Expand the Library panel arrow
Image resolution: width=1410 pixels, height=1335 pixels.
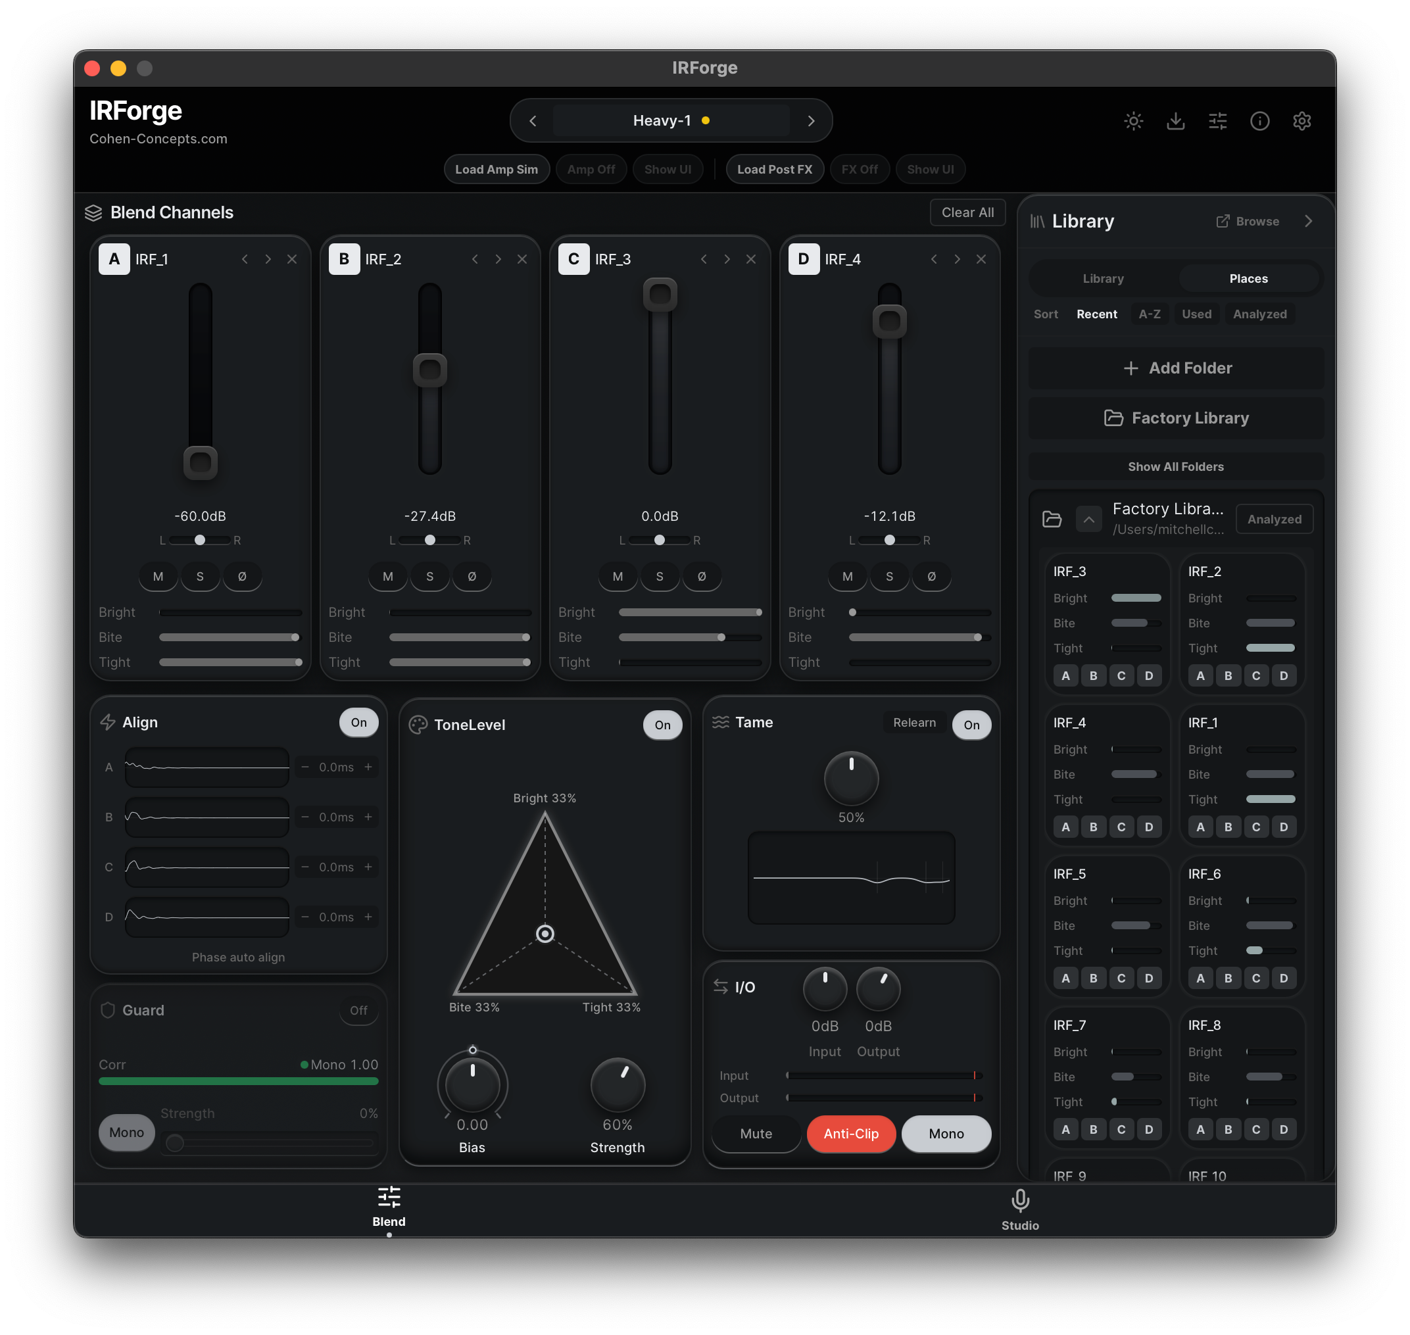[1308, 222]
